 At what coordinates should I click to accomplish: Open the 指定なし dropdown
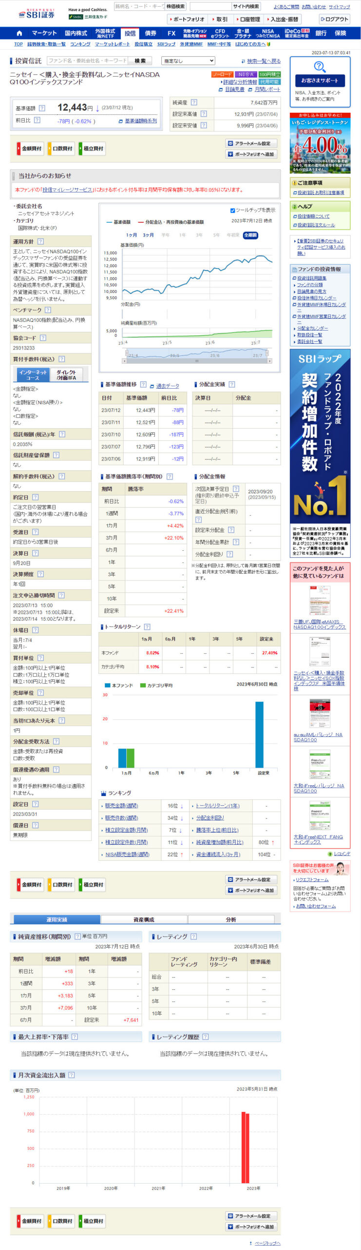click(188, 61)
